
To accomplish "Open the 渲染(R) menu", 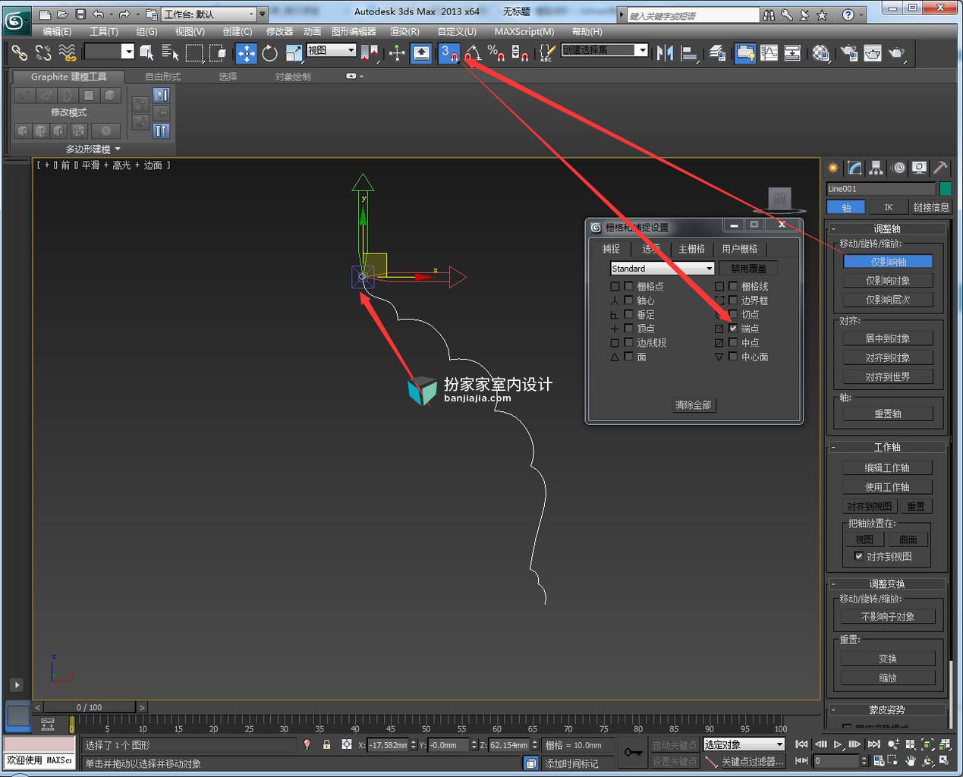I will click(x=404, y=31).
